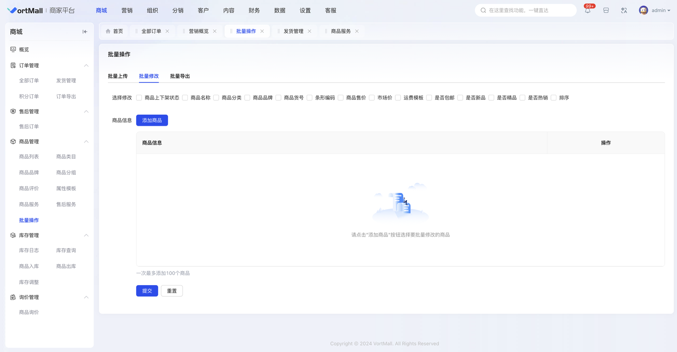The height and width of the screenshot is (352, 677).
Task: Click the language translation icon
Action: (x=624, y=11)
